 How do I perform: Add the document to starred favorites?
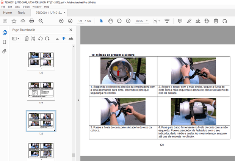coord(14,21)
